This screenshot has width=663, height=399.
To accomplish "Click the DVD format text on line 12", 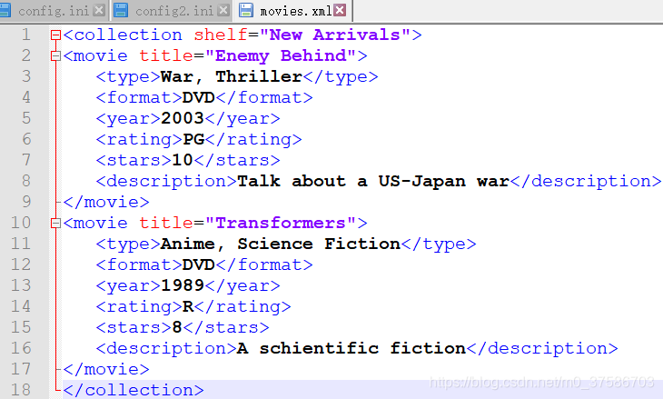I will click(199, 264).
